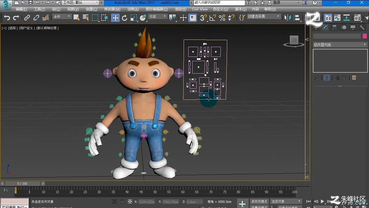
Task: Expand the 修改器列表 modifier list dropdown
Action: (x=340, y=45)
